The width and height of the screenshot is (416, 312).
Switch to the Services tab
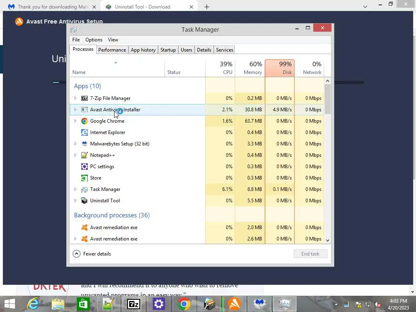click(x=224, y=50)
